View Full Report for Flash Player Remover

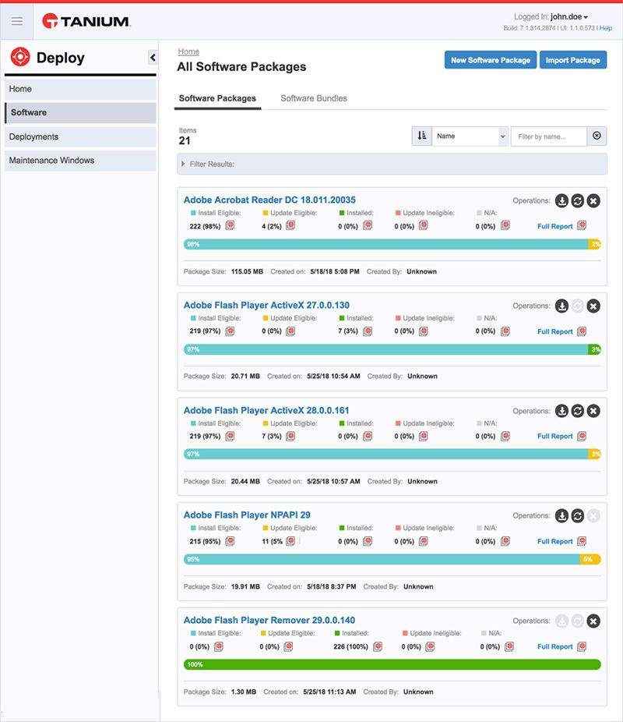pyautogui.click(x=555, y=646)
